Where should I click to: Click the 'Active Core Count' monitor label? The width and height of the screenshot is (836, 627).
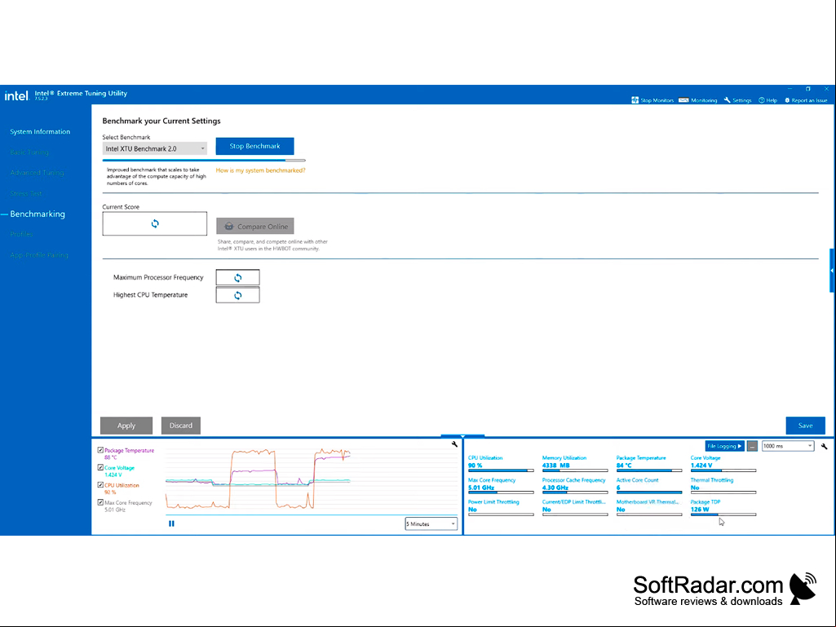click(637, 480)
